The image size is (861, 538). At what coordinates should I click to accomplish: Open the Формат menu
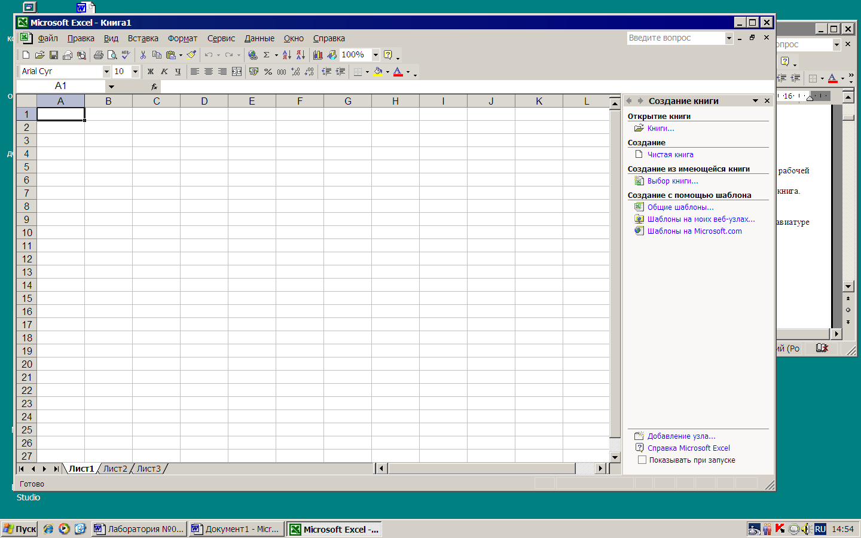[x=182, y=38]
